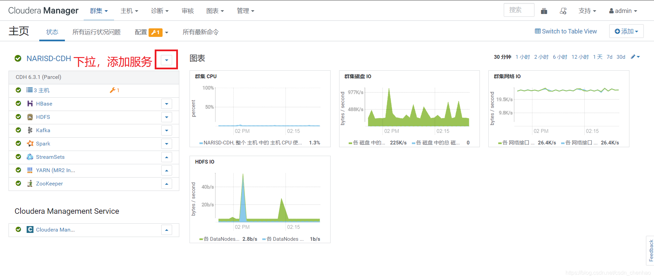Click StreamSets green health check icon

click(x=18, y=157)
